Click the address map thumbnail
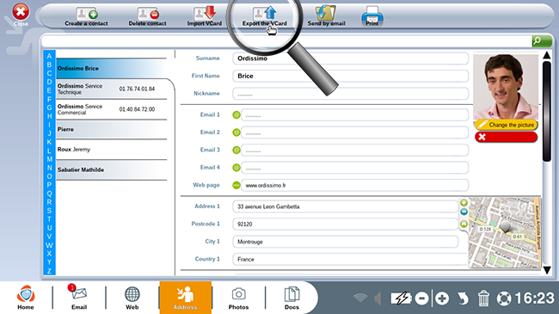 pyautogui.click(x=505, y=232)
